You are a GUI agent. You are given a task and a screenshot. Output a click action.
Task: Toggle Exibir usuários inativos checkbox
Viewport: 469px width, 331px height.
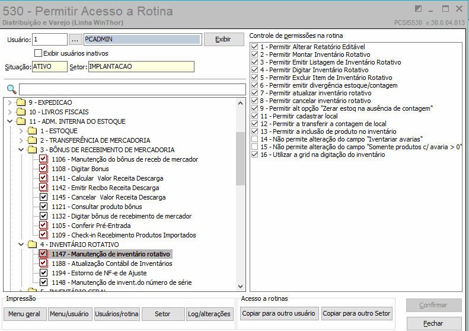(x=38, y=53)
